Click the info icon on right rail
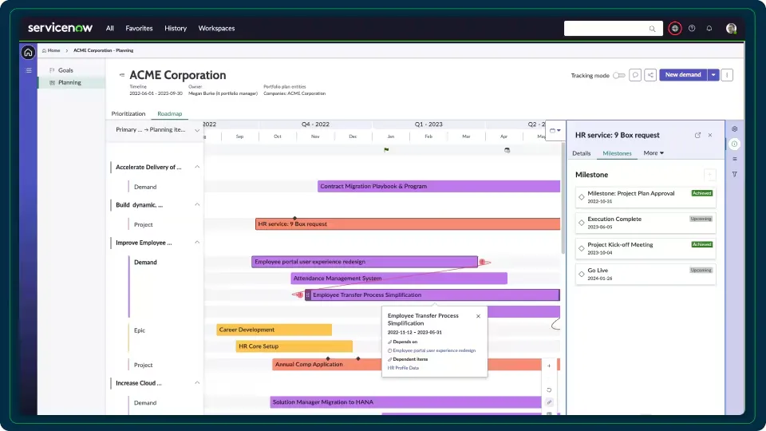766x431 pixels. coord(734,144)
